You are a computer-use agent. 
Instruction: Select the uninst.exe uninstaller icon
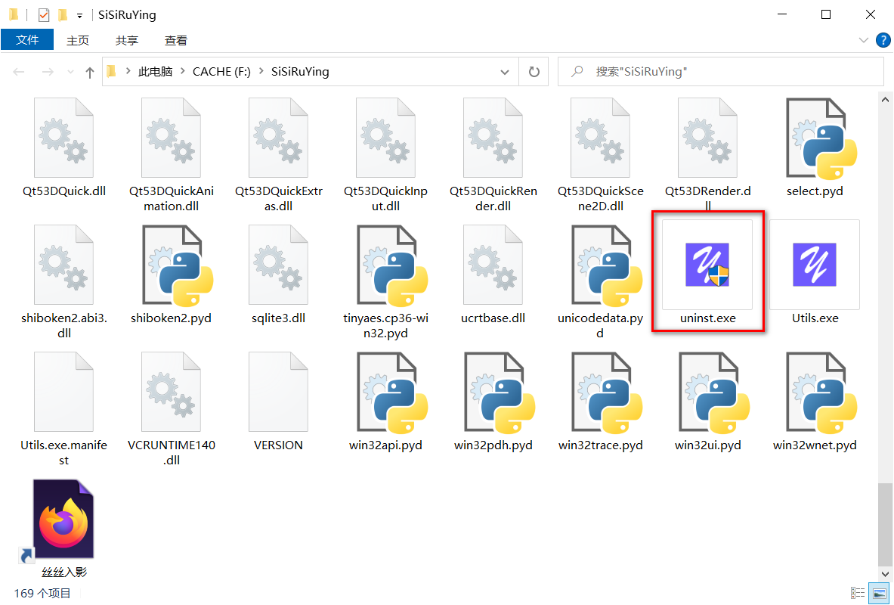pos(707,265)
